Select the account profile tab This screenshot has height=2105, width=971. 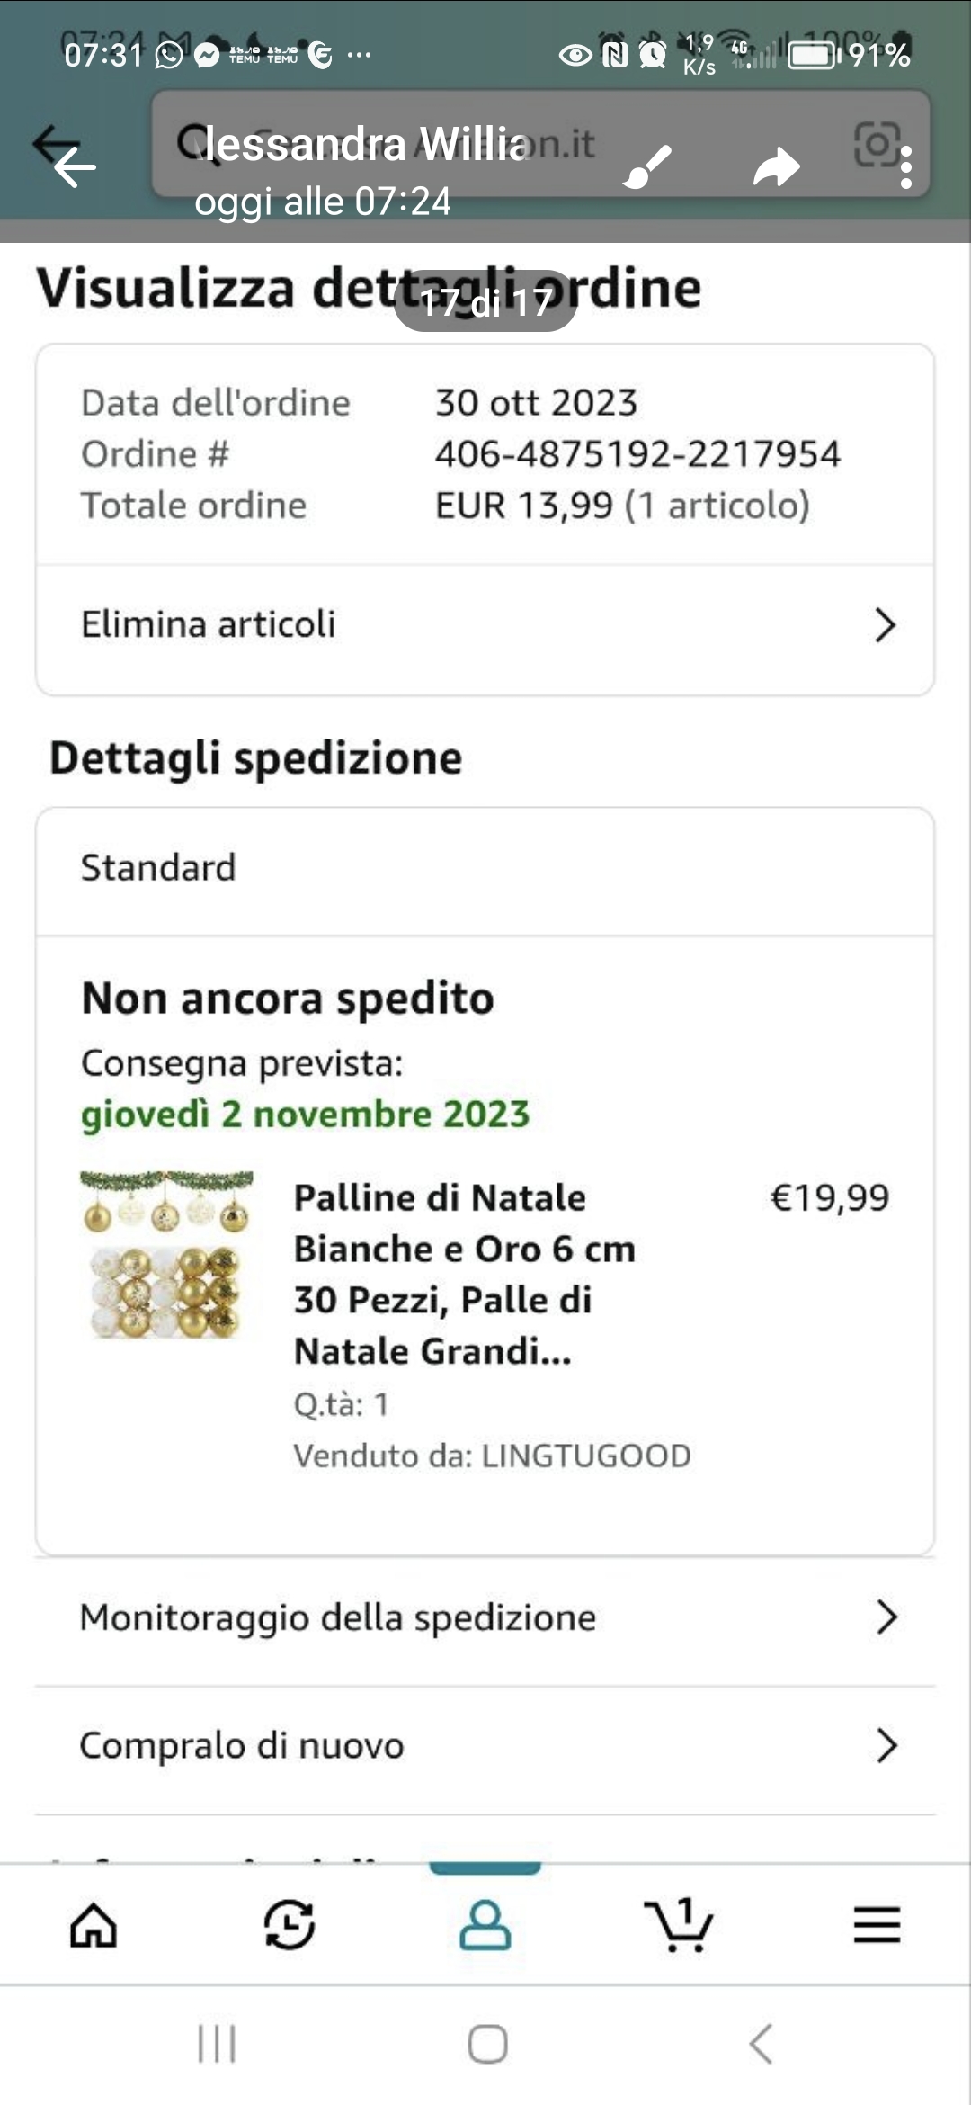click(x=485, y=1925)
